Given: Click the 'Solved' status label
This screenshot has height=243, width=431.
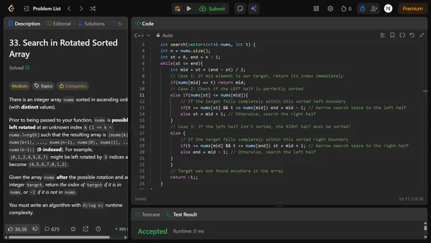Looking at the screenshot, I should (x=19, y=68).
